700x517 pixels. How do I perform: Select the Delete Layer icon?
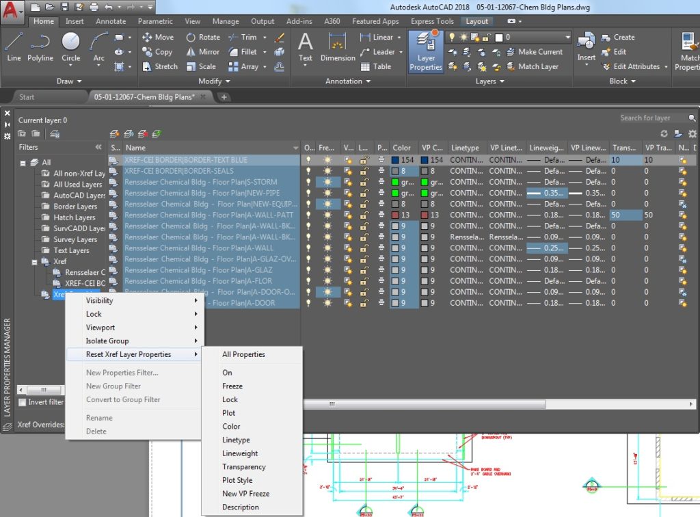142,133
